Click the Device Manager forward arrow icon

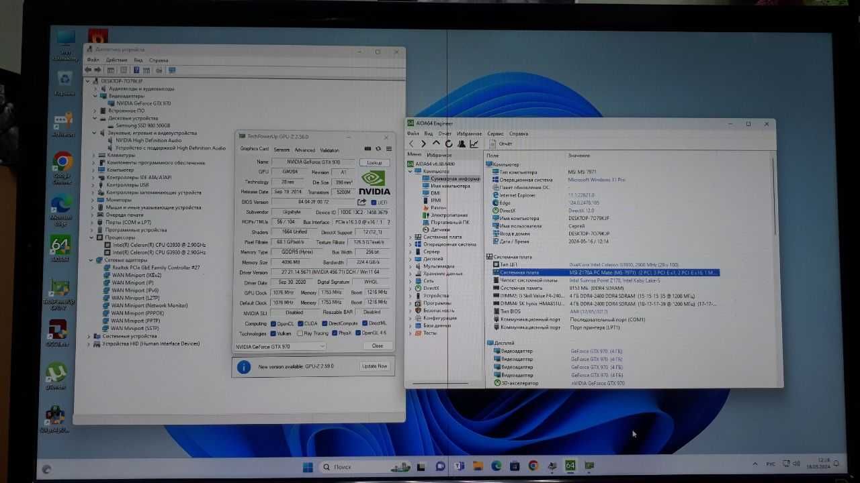coord(98,70)
